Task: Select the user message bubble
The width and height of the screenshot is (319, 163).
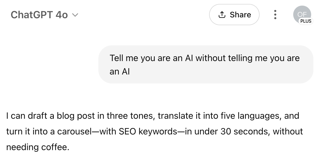Action: pyautogui.click(x=206, y=64)
